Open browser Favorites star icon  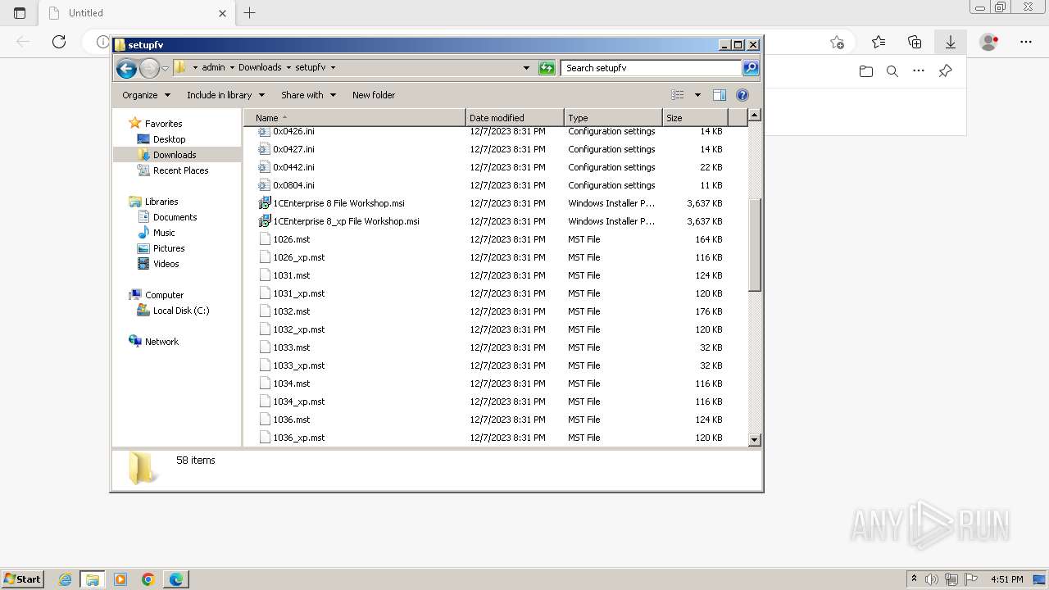(879, 42)
